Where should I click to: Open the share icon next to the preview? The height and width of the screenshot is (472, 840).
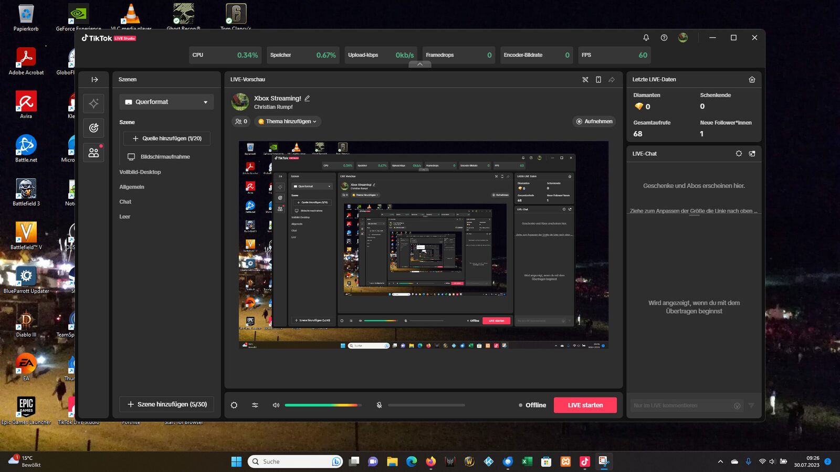611,80
